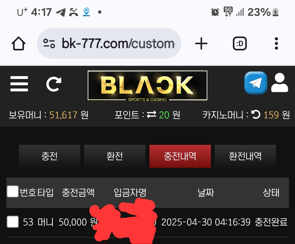Tap the white refresh arrow icon
The height and width of the screenshot is (244, 295).
point(54,84)
